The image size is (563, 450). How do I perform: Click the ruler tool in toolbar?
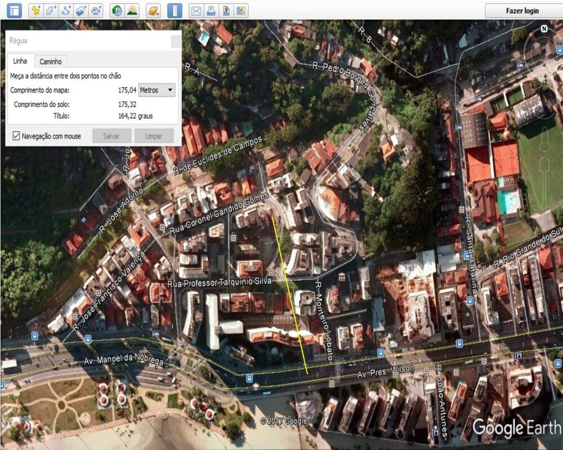pos(175,10)
